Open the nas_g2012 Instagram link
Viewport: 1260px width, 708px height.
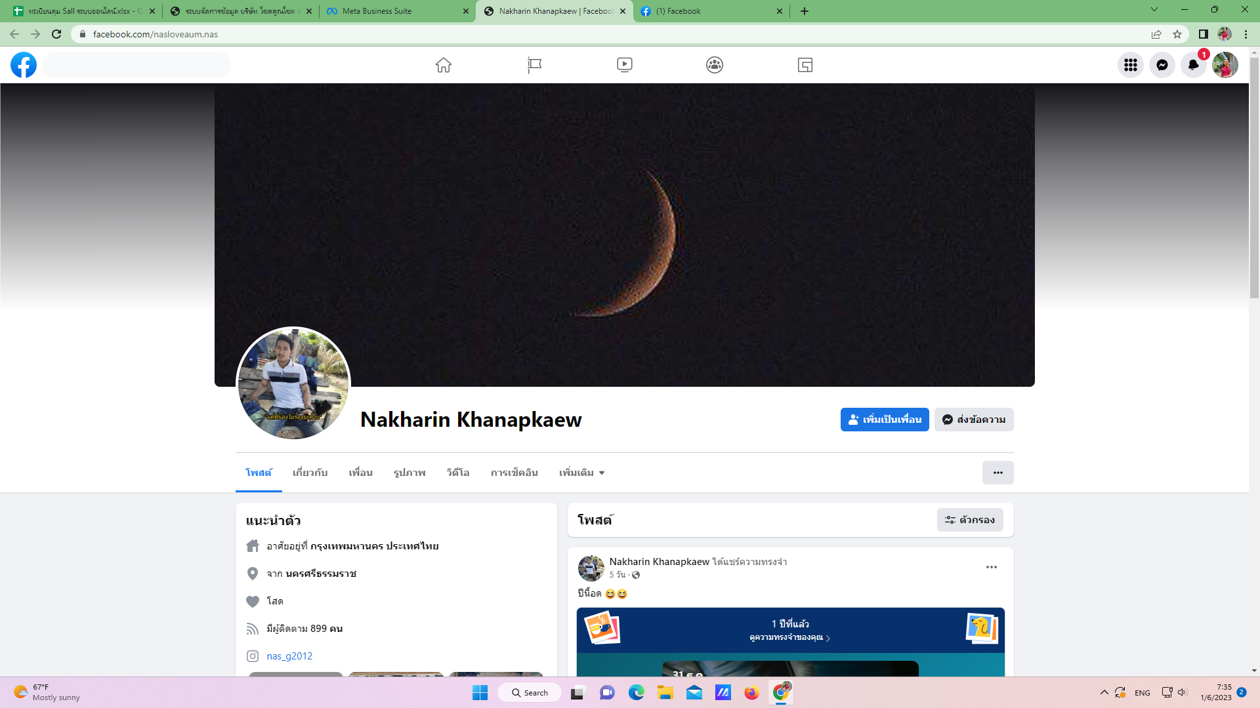click(x=289, y=656)
